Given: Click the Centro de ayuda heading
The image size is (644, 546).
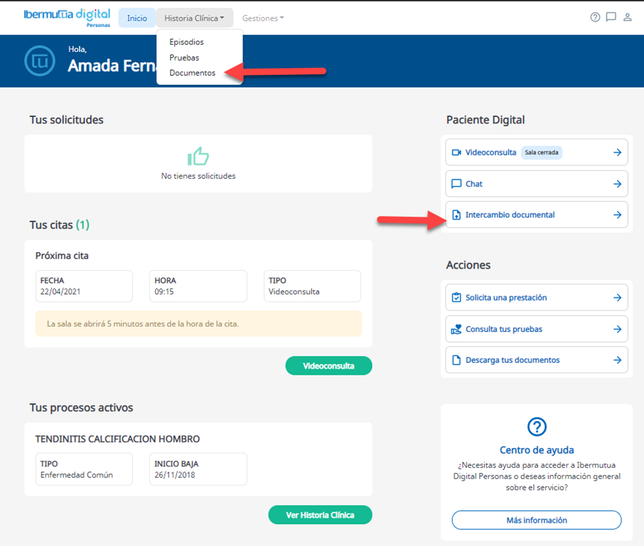Looking at the screenshot, I should (x=536, y=450).
